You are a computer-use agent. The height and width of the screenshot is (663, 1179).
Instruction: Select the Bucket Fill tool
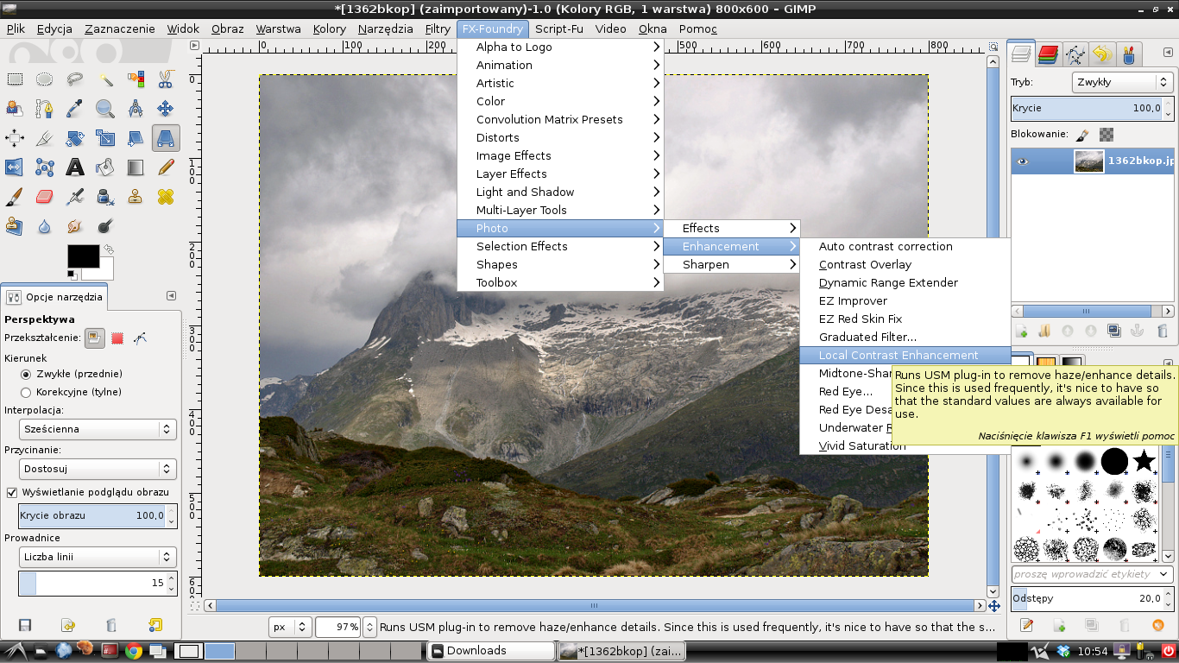click(x=105, y=167)
